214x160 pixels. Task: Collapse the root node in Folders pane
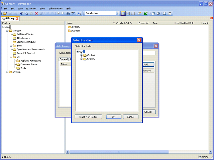[x=3, y=27]
